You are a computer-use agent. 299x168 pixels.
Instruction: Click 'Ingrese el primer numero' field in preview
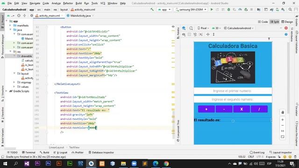point(233,91)
